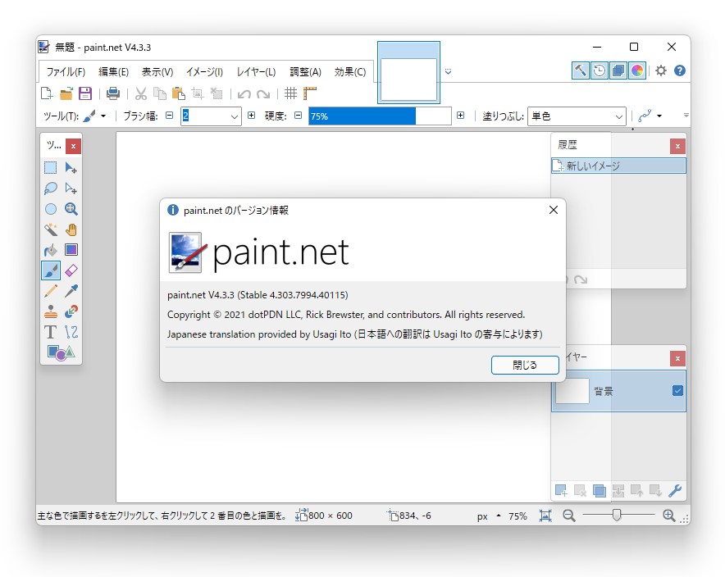Screen dimensions: 725x577
Task: Select the Magic Wand tool
Action: pyautogui.click(x=50, y=229)
